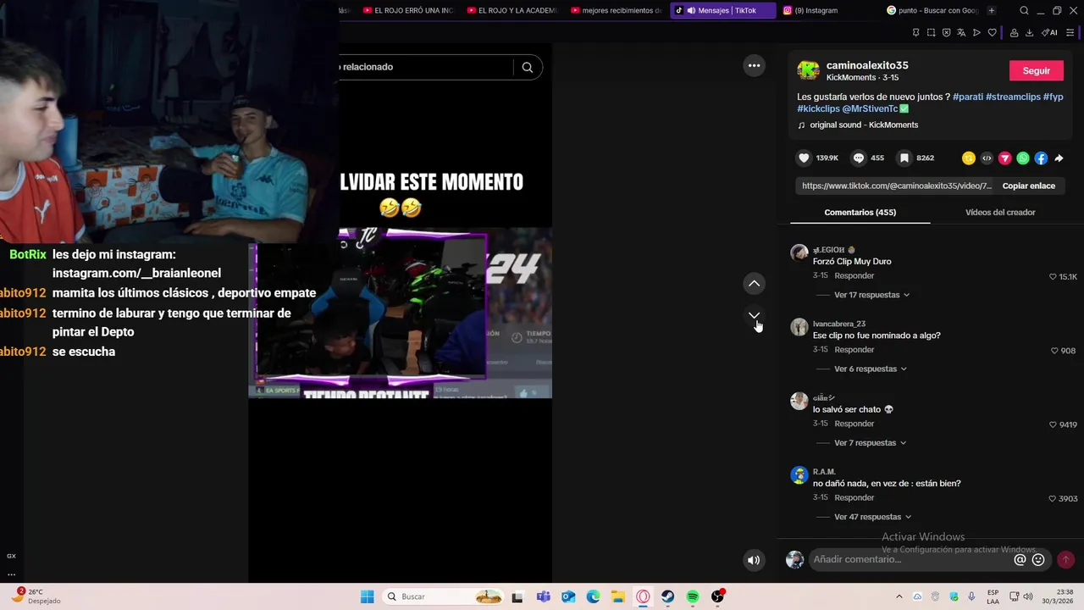Click the #parati hashtag
Screen dimensions: 1084x610
click(968, 97)
